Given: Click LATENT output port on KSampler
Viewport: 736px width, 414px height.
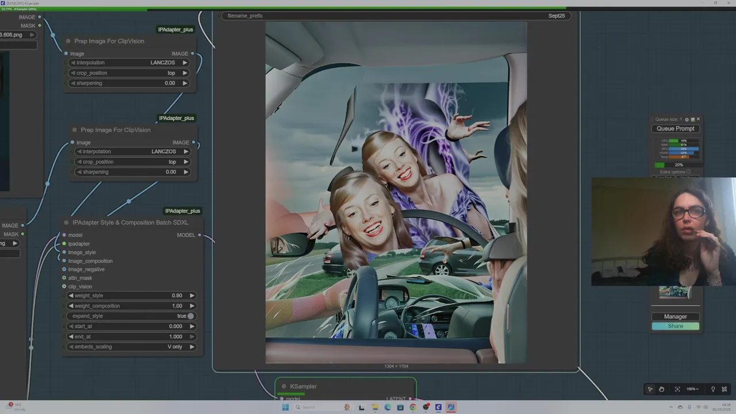Looking at the screenshot, I should point(411,398).
